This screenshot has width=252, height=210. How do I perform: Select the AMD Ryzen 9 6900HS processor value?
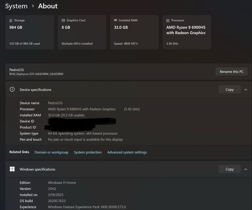pyautogui.click(x=82, y=109)
